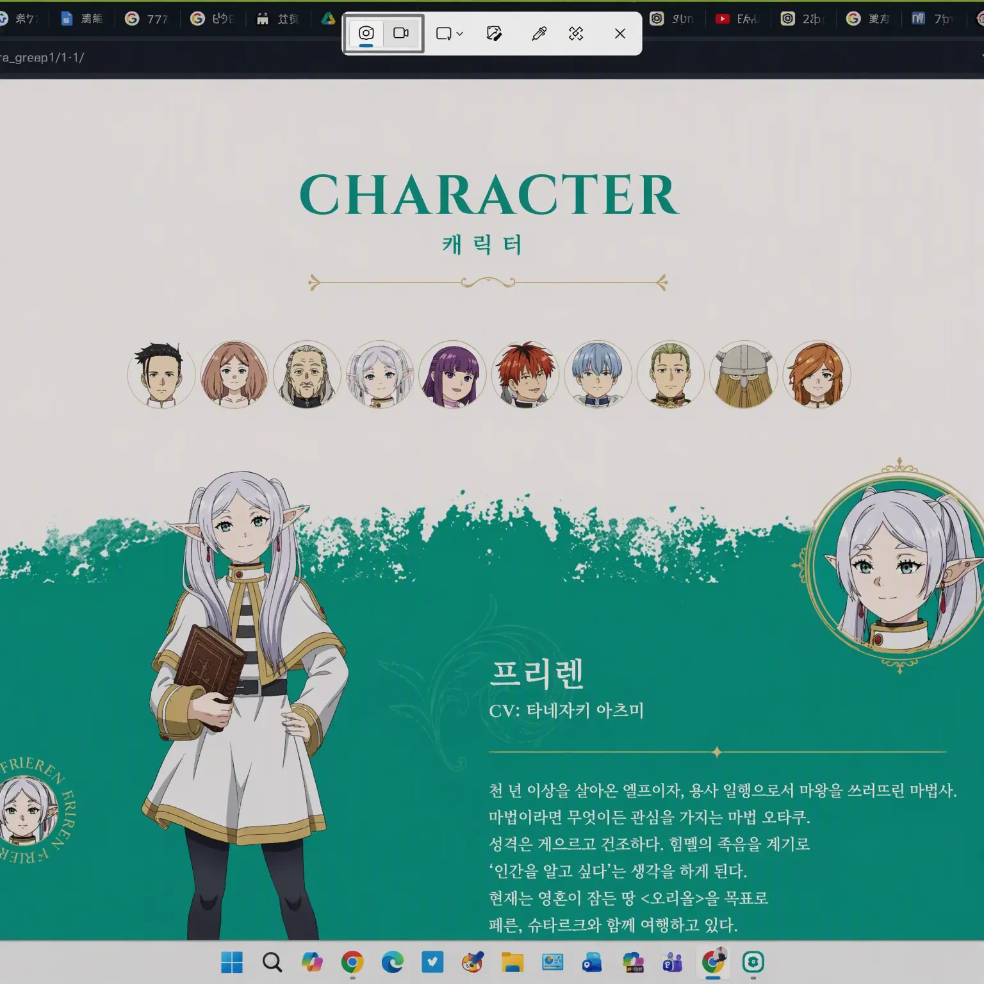Open Microsoft Edge from the taskbar
The width and height of the screenshot is (984, 984).
(x=393, y=962)
